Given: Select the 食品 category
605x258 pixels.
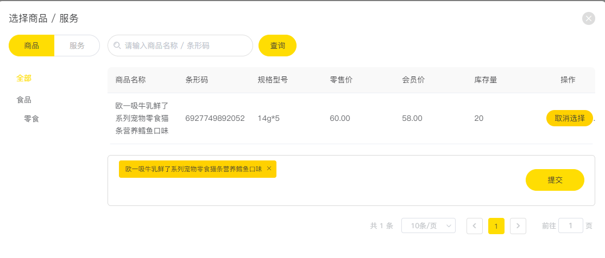Looking at the screenshot, I should tap(23, 100).
